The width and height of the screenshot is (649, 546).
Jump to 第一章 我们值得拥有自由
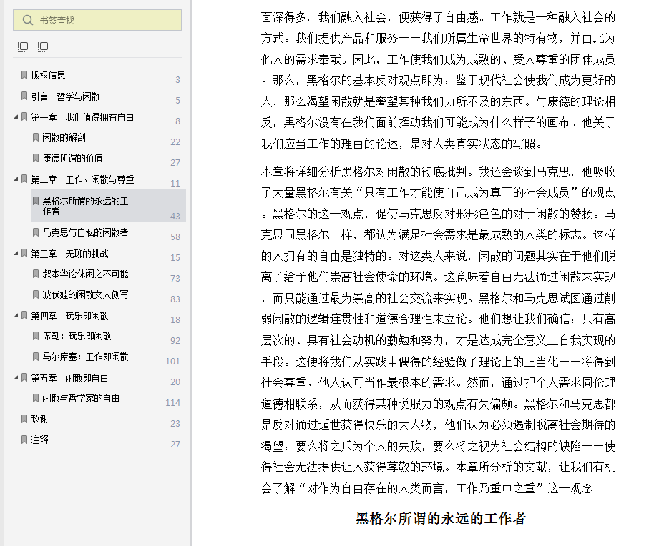82,117
